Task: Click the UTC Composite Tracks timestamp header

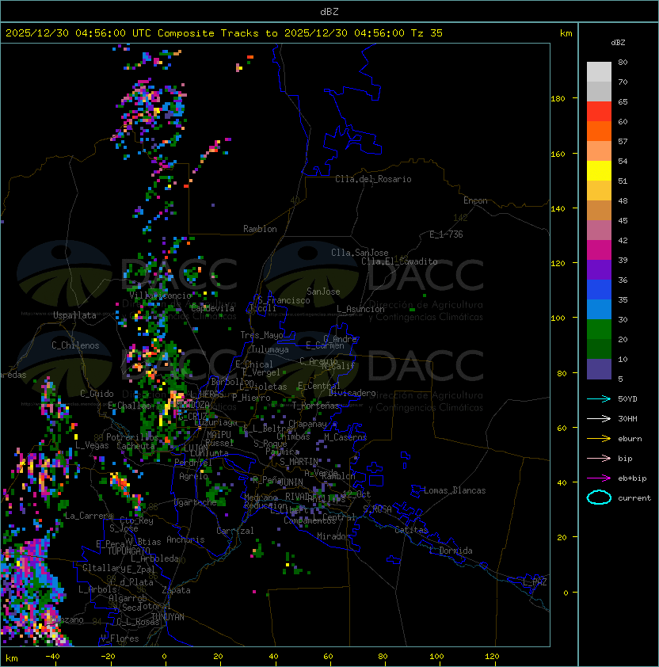Action: point(224,33)
